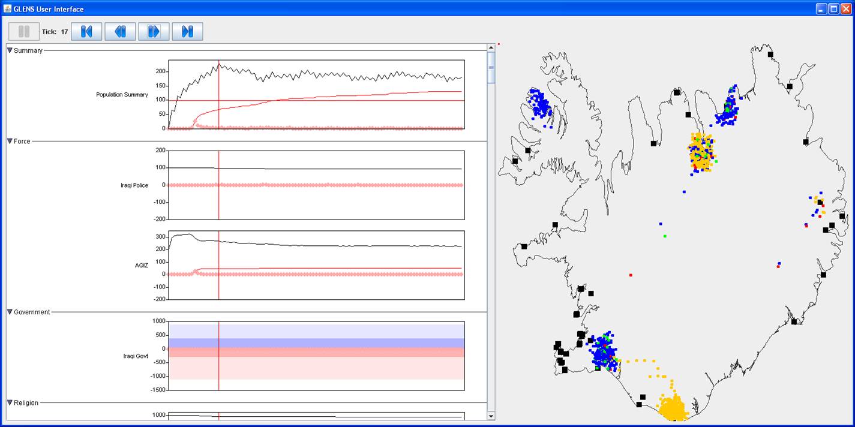Collapse the Summary section
The image size is (855, 427).
click(x=10, y=50)
